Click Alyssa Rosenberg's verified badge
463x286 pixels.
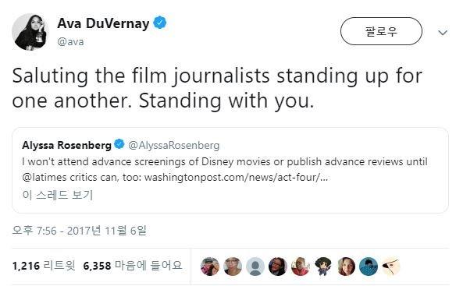pos(119,144)
